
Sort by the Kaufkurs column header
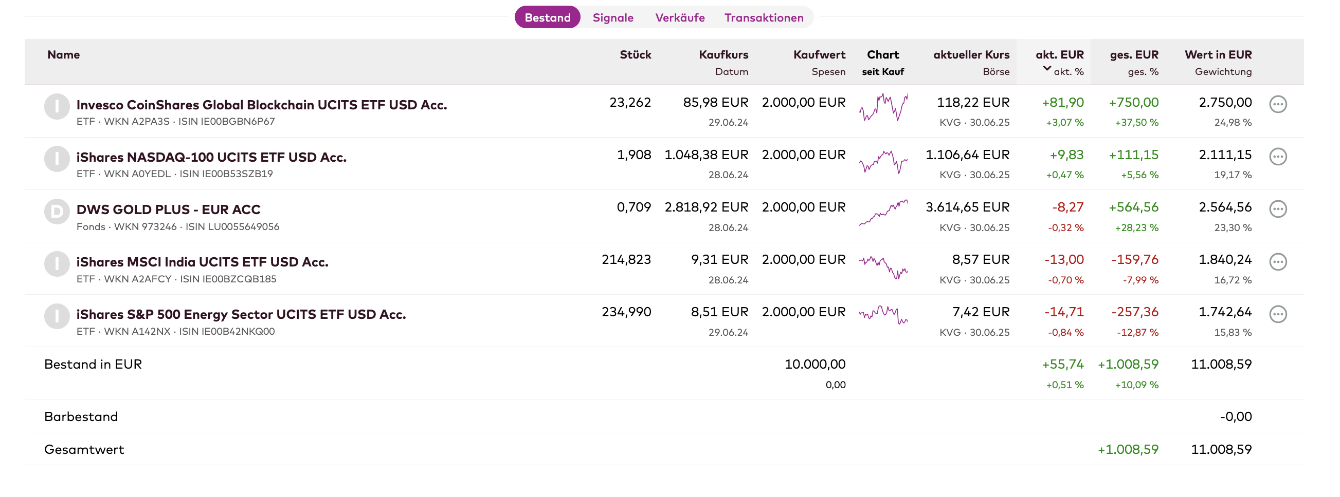pyautogui.click(x=723, y=54)
